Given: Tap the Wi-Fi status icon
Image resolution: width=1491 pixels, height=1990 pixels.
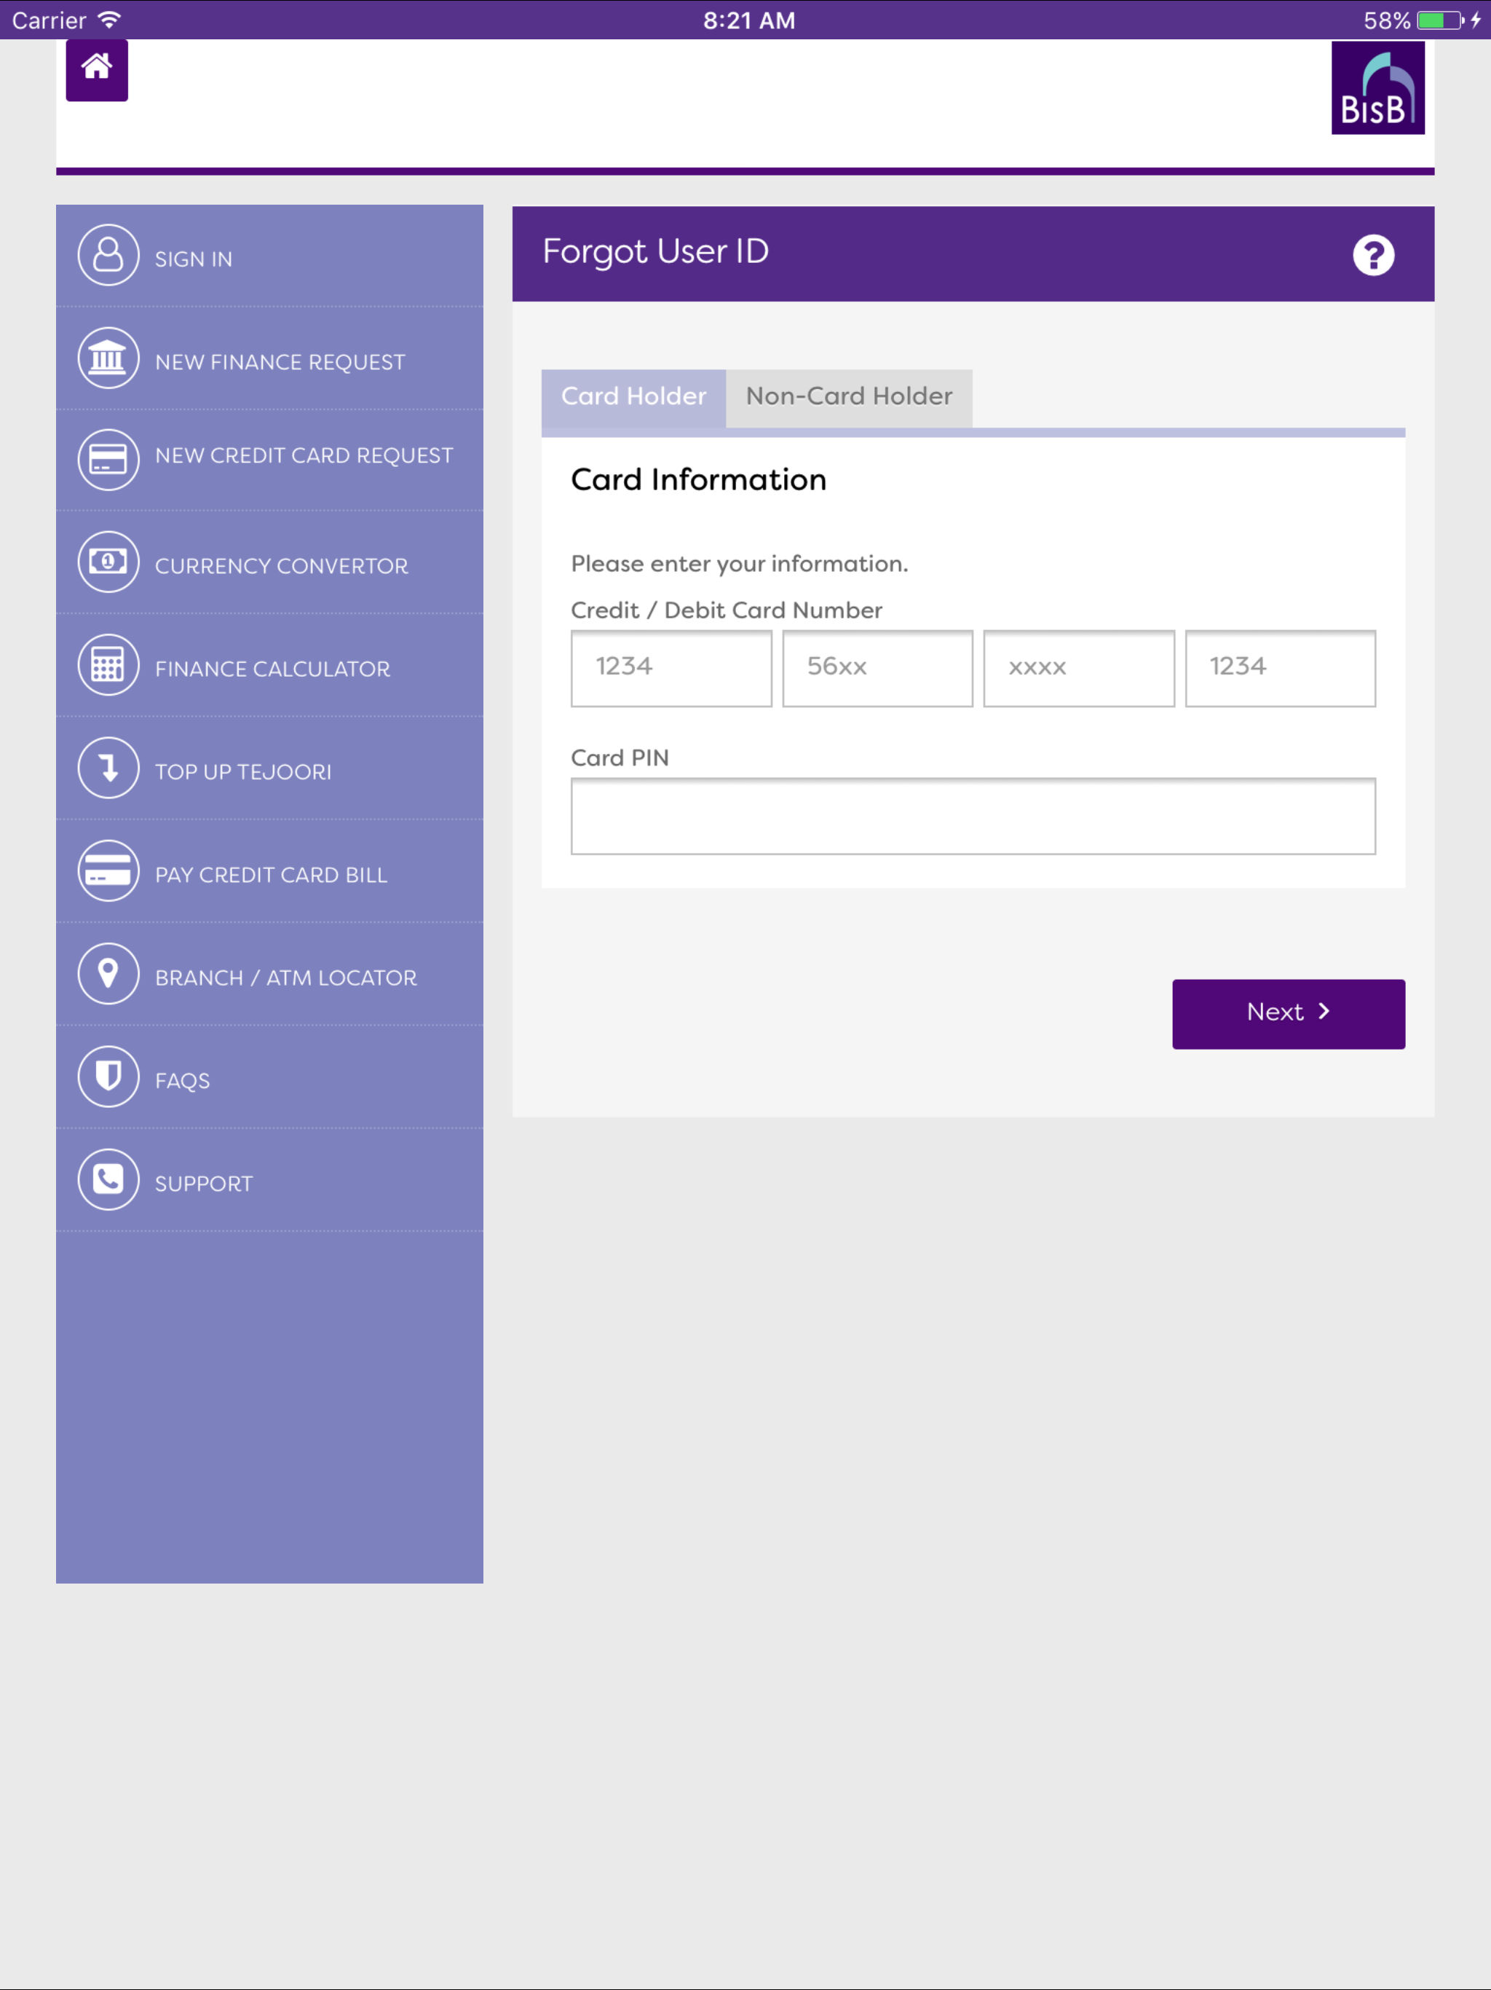Looking at the screenshot, I should coord(108,20).
